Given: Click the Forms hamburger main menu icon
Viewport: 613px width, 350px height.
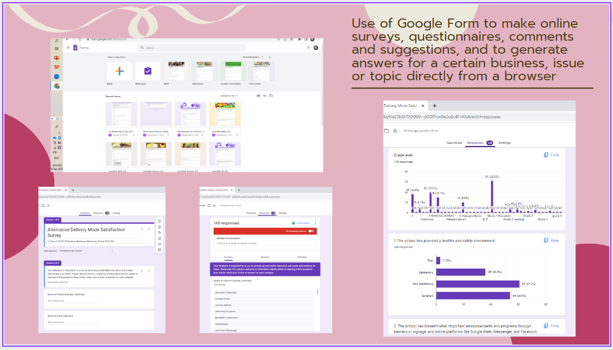Looking at the screenshot, I should click(x=68, y=48).
